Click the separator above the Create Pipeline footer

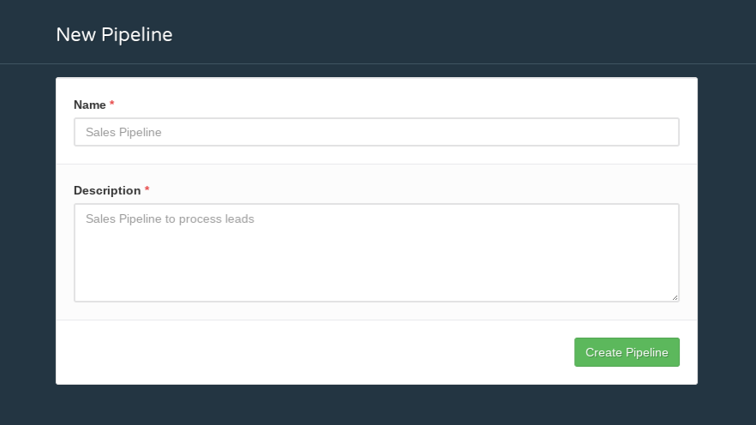(x=376, y=320)
